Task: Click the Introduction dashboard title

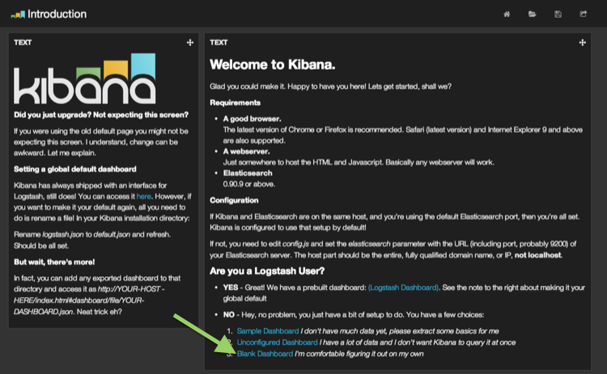Action: pyautogui.click(x=57, y=14)
